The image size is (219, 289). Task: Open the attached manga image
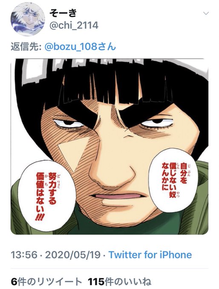(x=109, y=147)
